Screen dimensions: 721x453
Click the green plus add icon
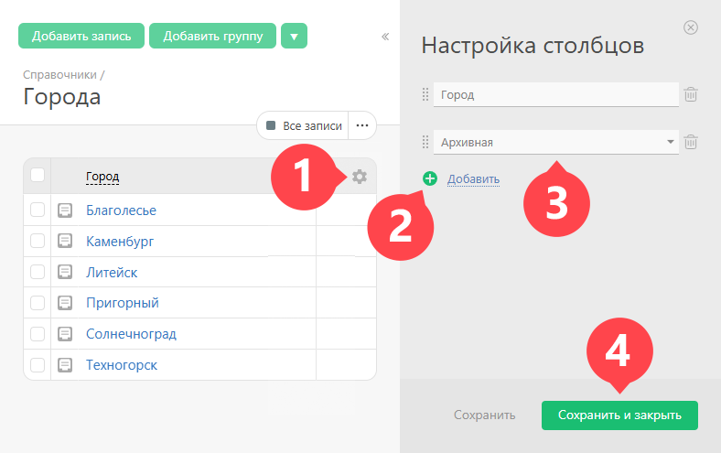click(430, 178)
